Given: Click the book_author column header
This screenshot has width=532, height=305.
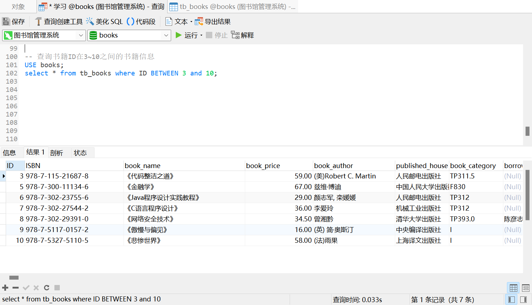Looking at the screenshot, I should pos(354,166).
